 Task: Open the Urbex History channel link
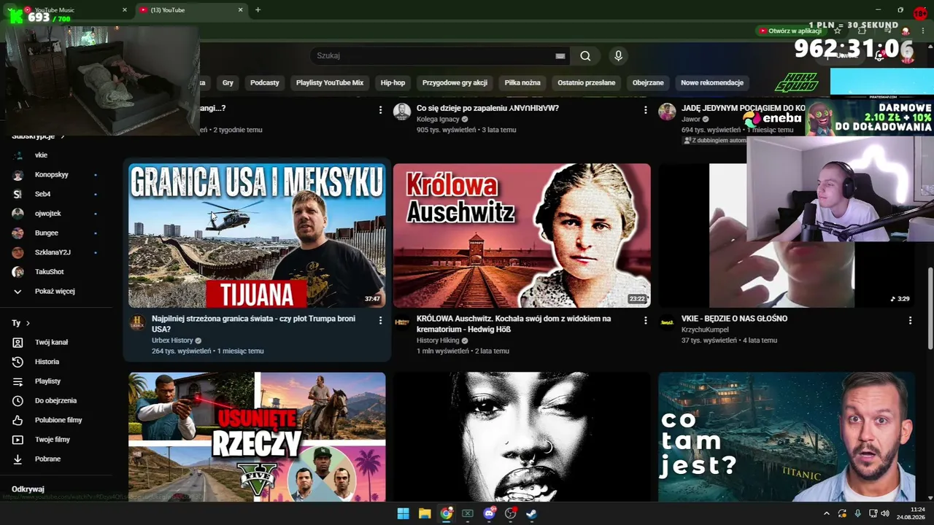click(172, 341)
